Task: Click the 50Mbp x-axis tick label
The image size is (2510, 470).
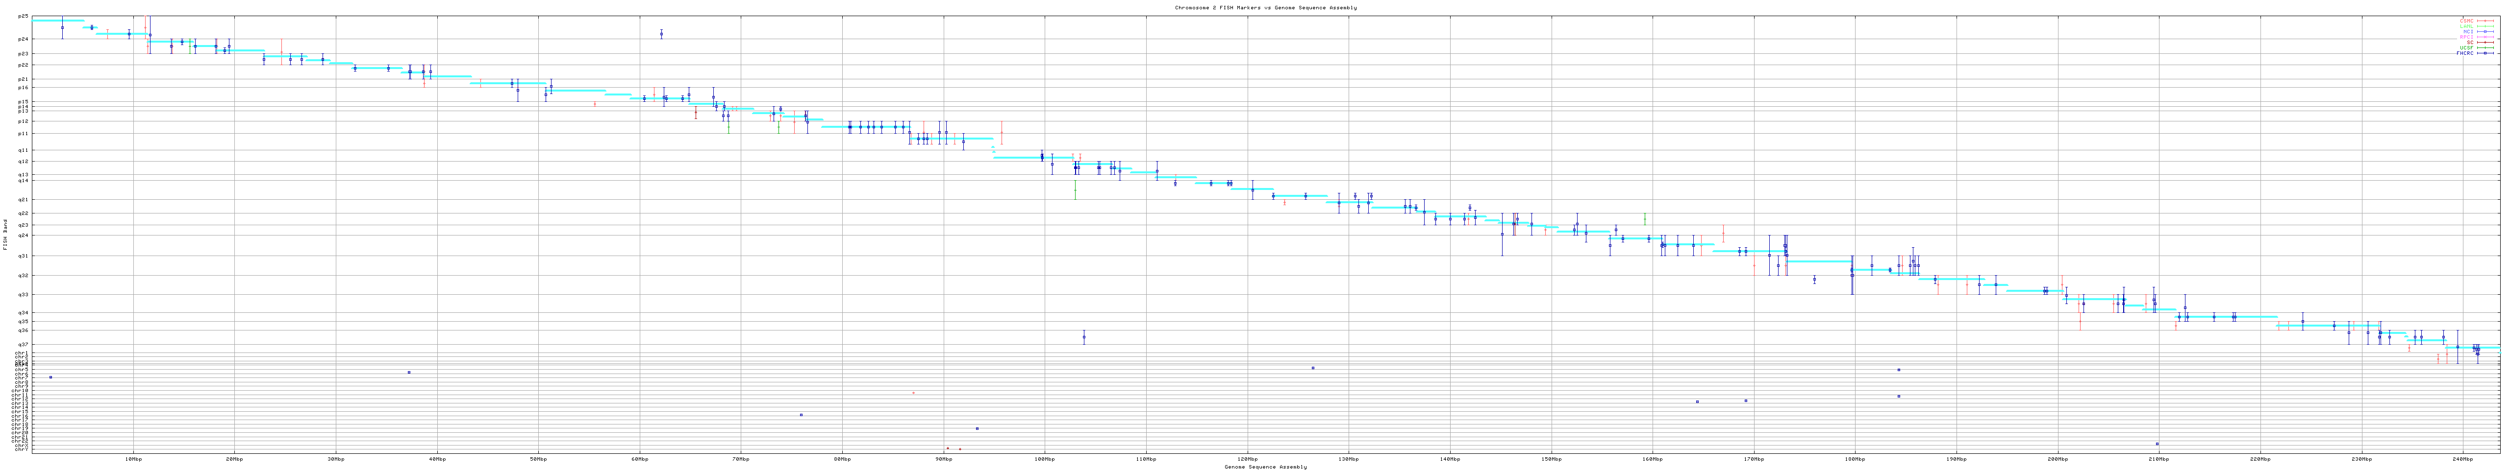Action: pos(538,458)
